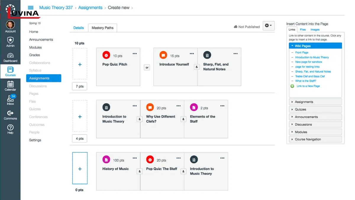Click green plus icon for Link to a New Page

point(292,86)
